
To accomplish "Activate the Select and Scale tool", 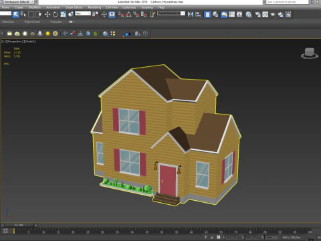I will 64,15.
